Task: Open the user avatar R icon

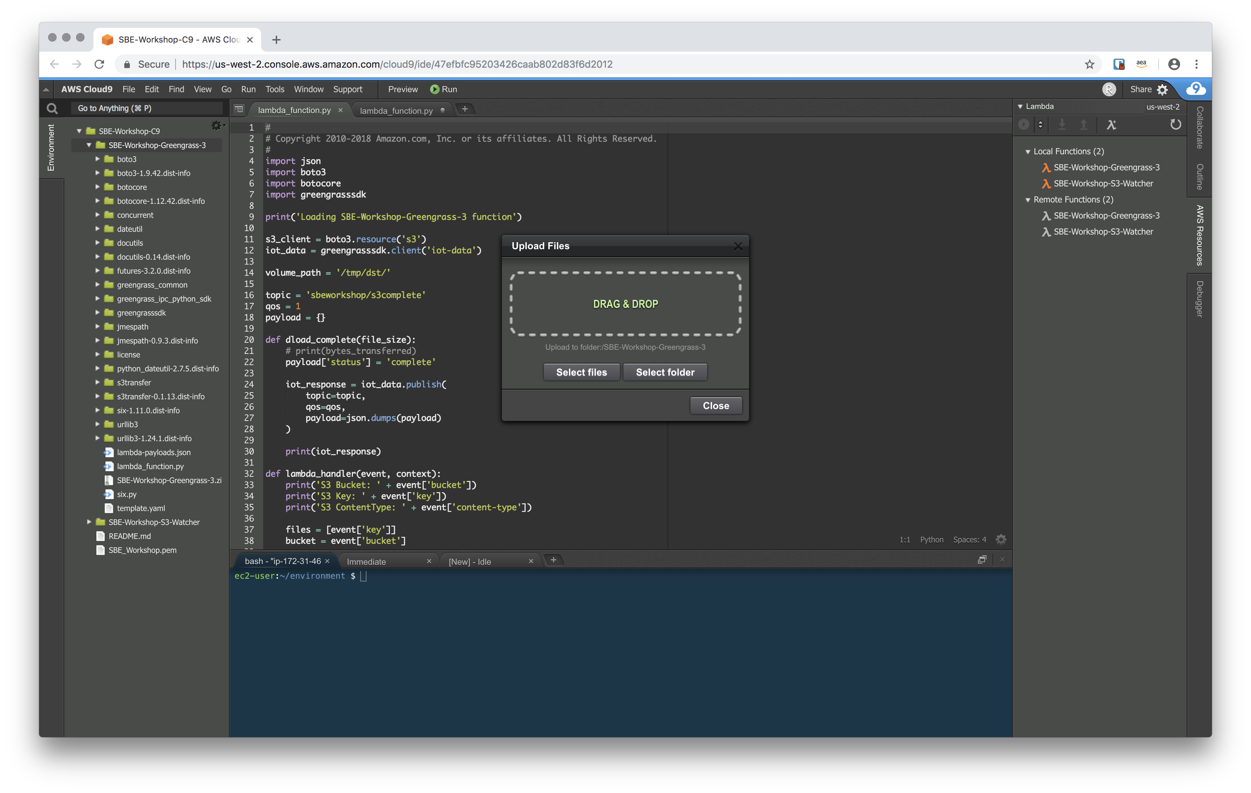Action: click(x=1109, y=89)
